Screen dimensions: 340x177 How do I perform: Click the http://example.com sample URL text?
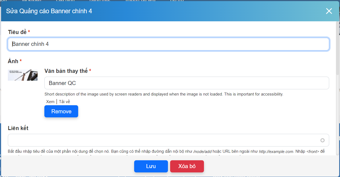tap(276, 152)
